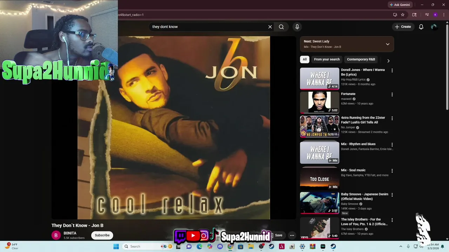Open more actions ellipsis under video
Viewport: 449px width, 252px height.
coord(292,235)
